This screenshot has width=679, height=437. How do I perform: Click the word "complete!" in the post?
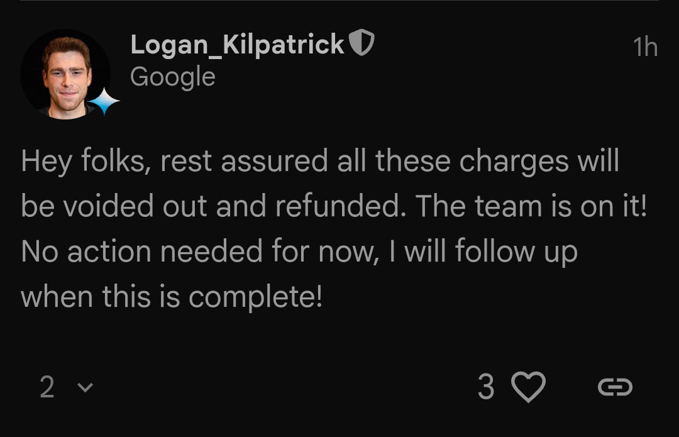click(x=255, y=297)
